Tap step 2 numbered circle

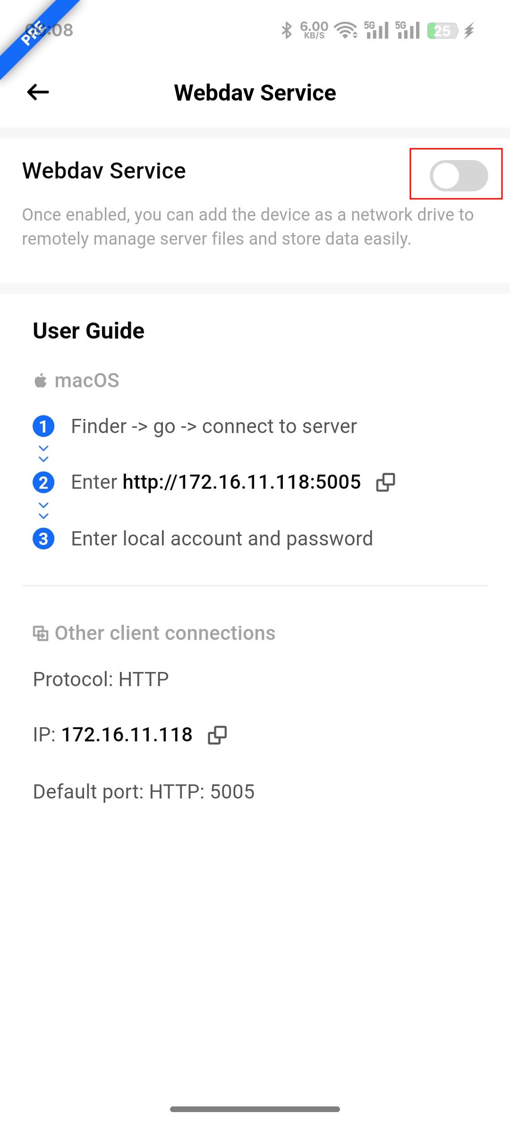(x=43, y=483)
